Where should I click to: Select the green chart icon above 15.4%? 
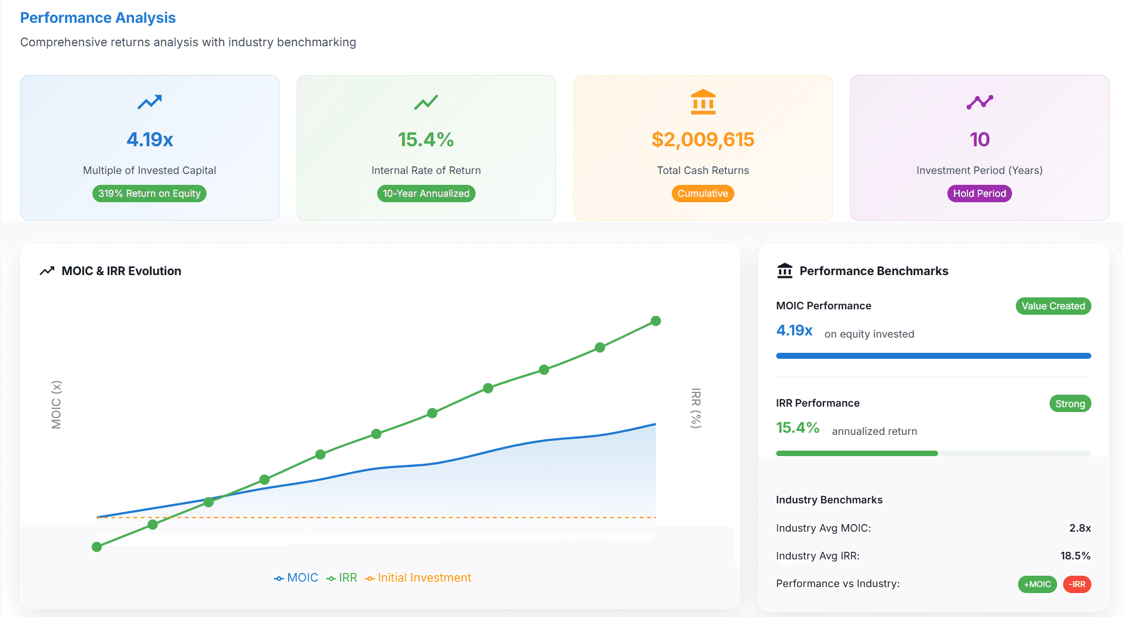coord(426,102)
